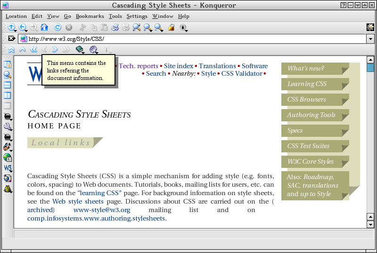Open the 'learning CSS' link
Image resolution: width=377 pixels, height=253 pixels.
coord(100,193)
